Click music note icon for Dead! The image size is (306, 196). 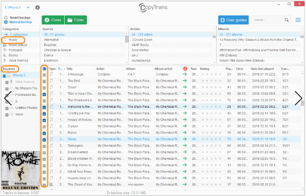point(51,87)
